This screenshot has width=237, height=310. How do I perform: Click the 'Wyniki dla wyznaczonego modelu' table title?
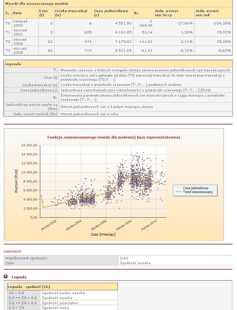(x=37, y=3)
